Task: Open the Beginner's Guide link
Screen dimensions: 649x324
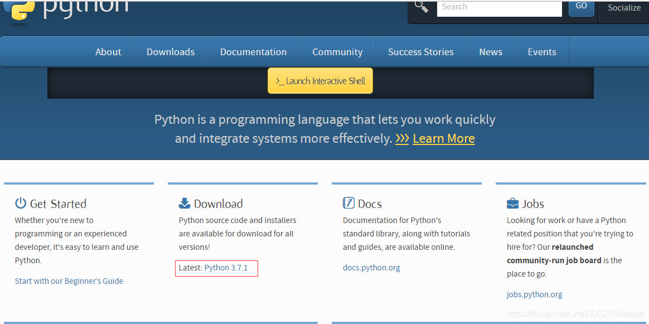Action: pos(69,281)
